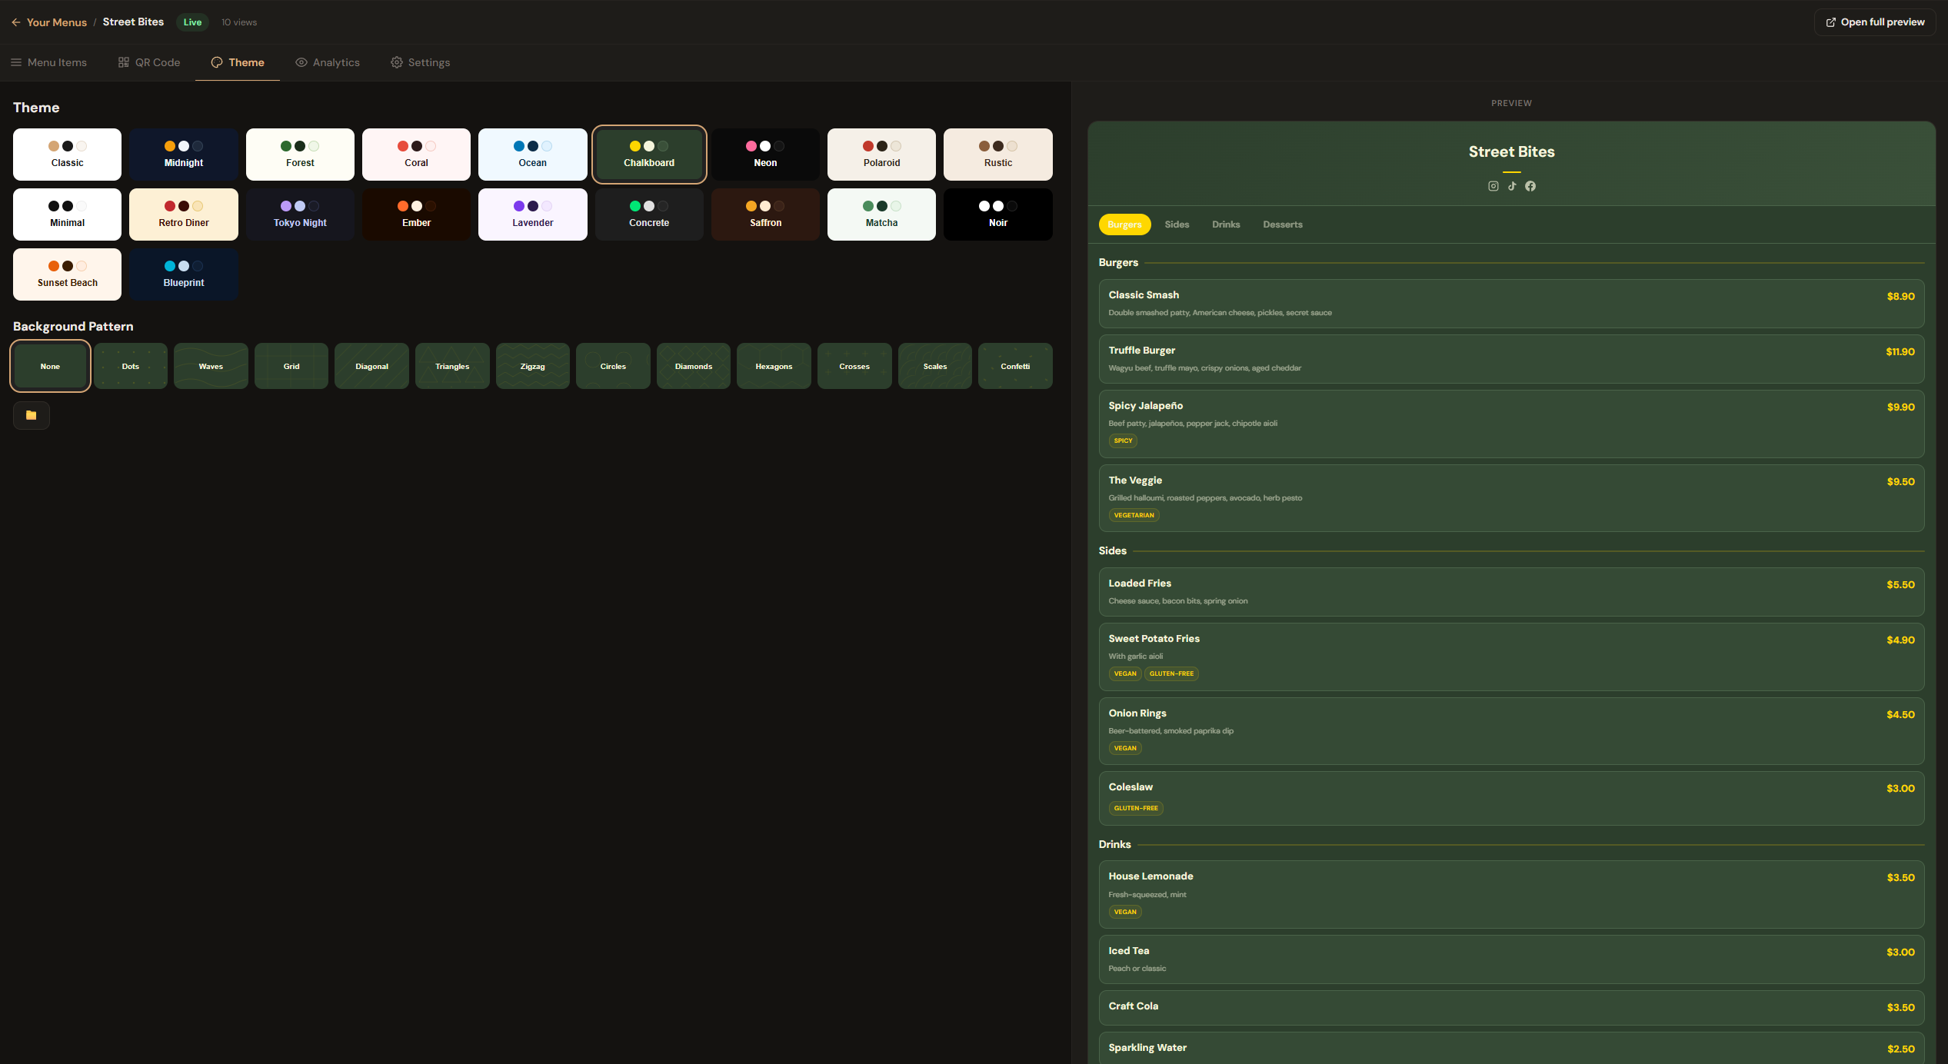Viewport: 1948px width, 1064px height.
Task: Select the Chalkboard theme card
Action: (x=649, y=155)
